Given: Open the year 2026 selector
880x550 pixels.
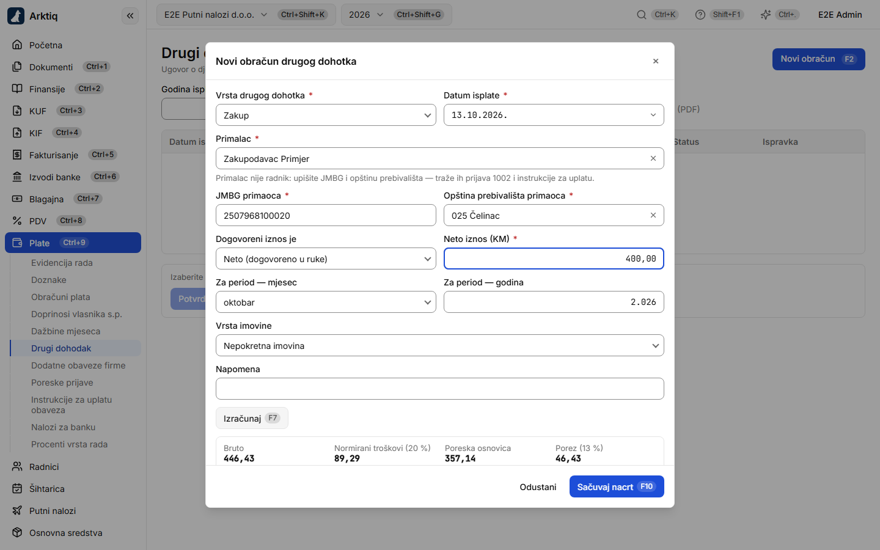Looking at the screenshot, I should tap(397, 15).
